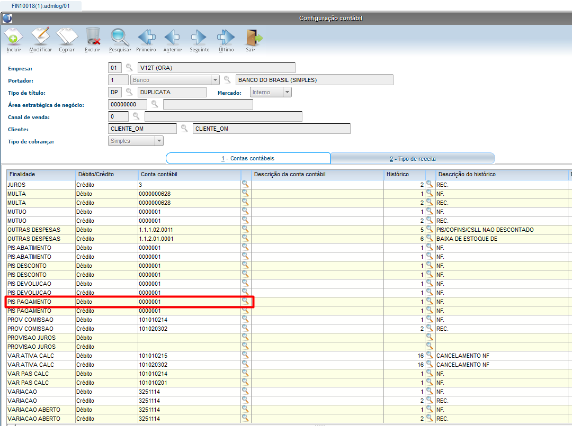
Task: Select the VAR PAS CALC Crédito finalidade cell
Action: click(41, 383)
